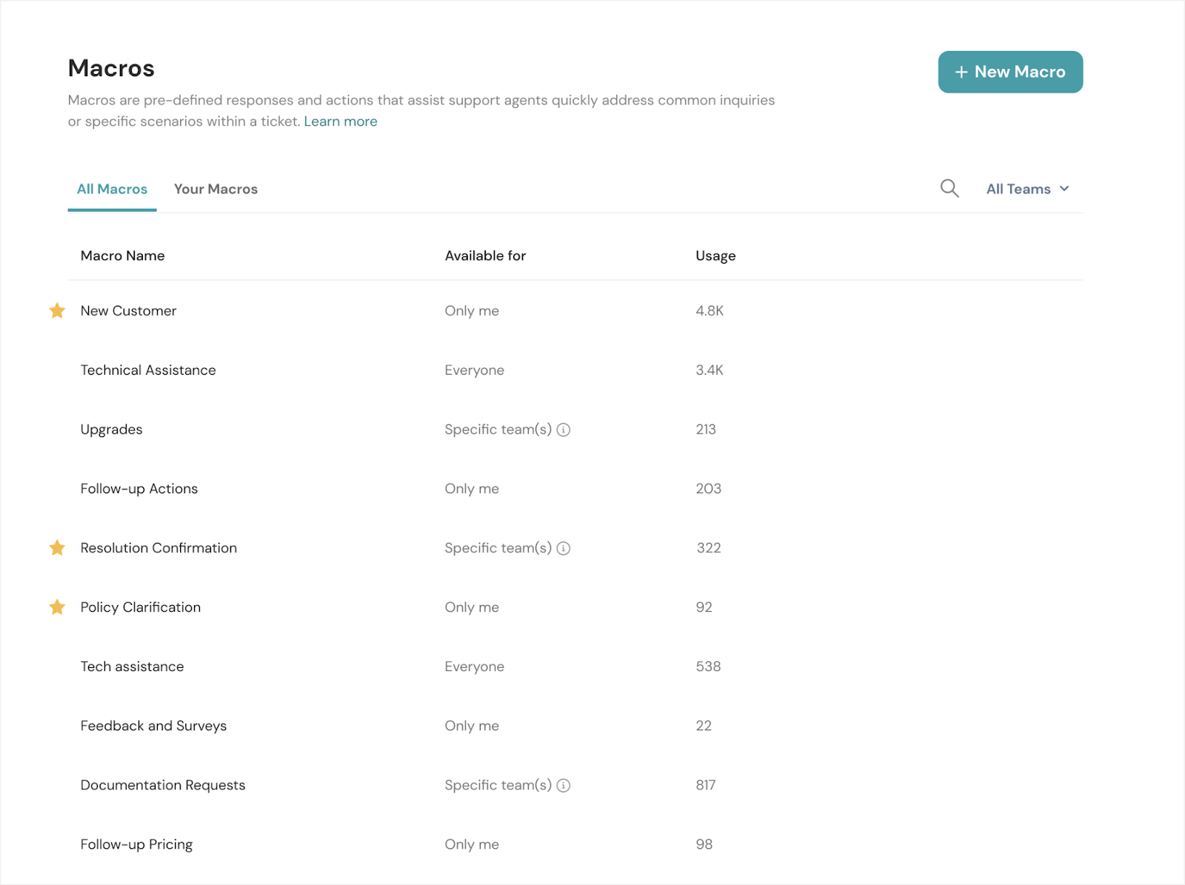Switch to the Your Macros tab
The width and height of the screenshot is (1185, 885).
tap(216, 189)
